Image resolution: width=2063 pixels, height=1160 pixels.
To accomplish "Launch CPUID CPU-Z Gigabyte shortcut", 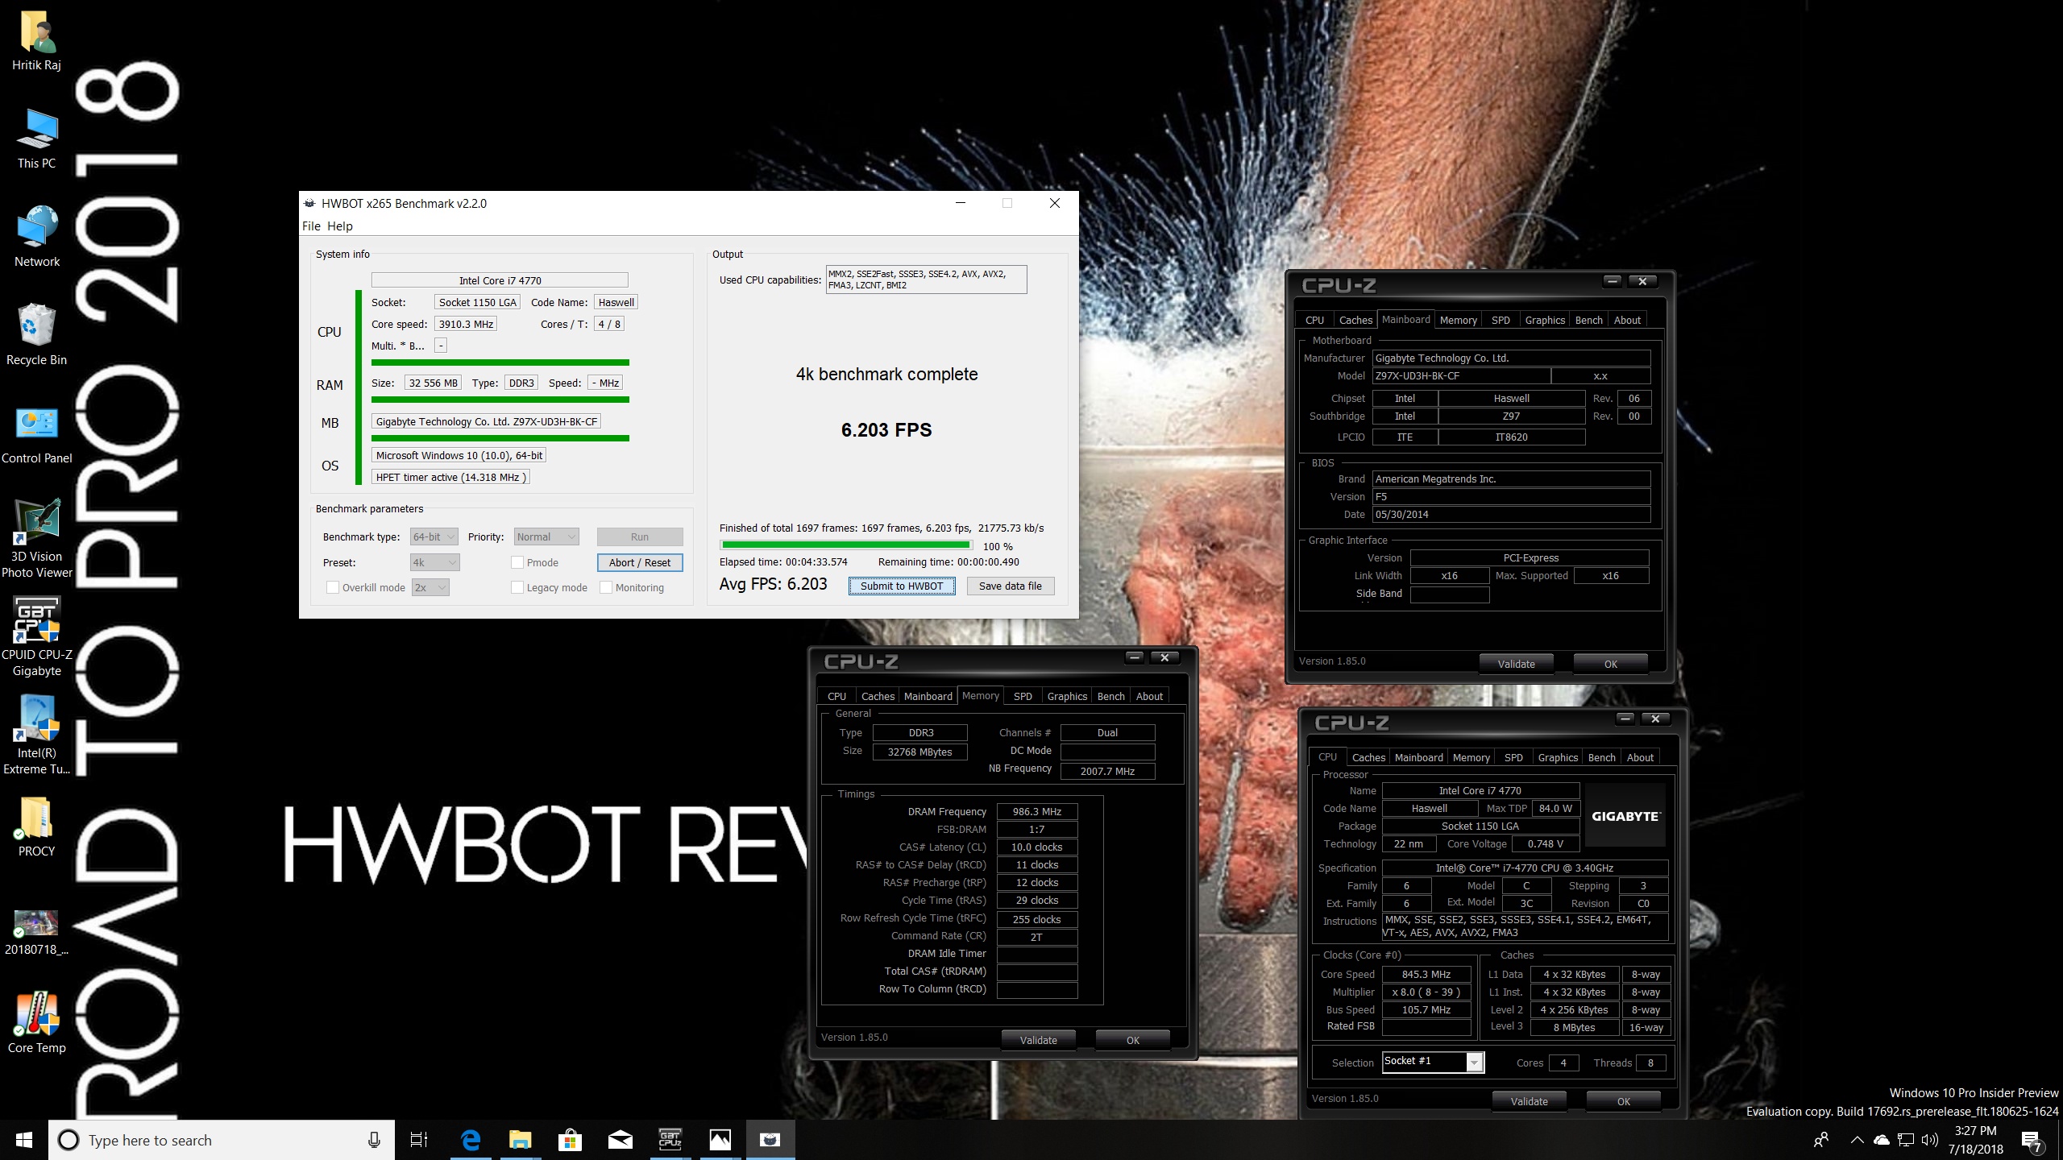I will 36,636.
